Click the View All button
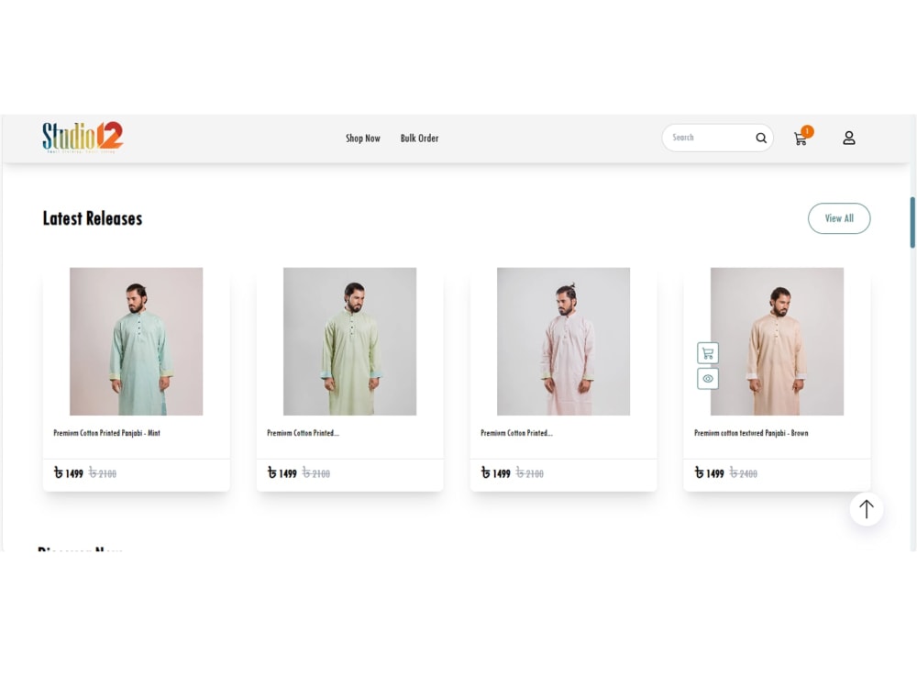917x688 pixels. point(839,218)
